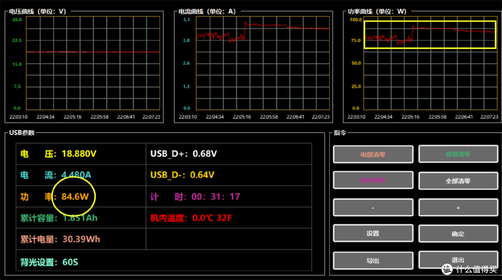The width and height of the screenshot is (502, 280).
Task: Confirm with the 确定 button
Action: 458,233
